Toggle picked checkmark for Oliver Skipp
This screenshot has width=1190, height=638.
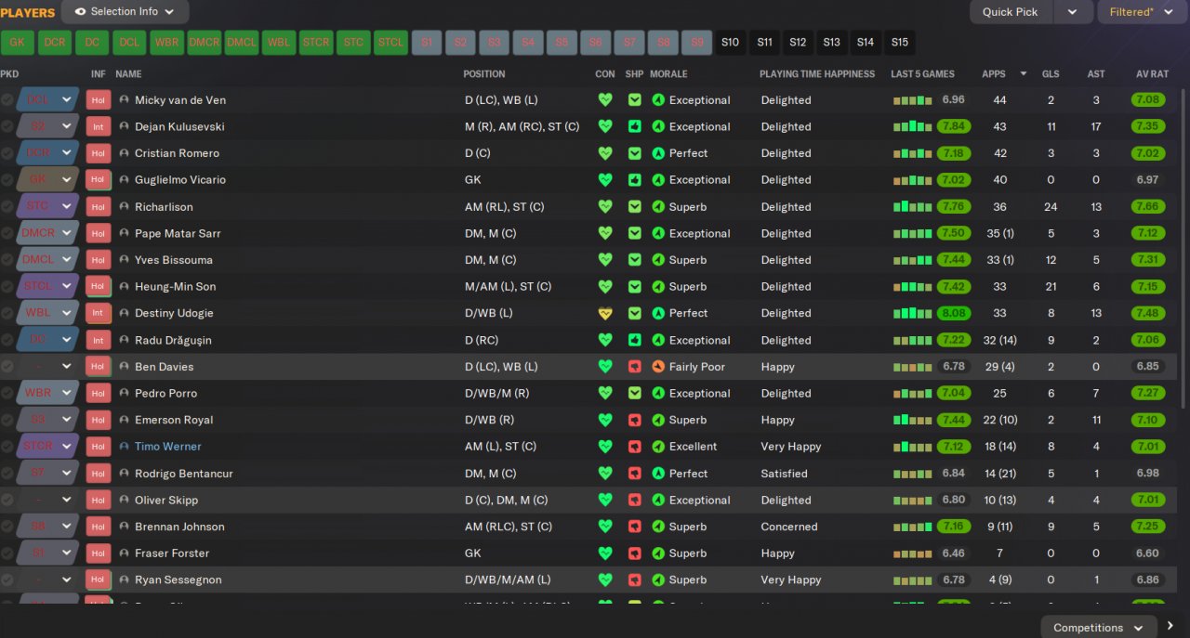tap(7, 501)
